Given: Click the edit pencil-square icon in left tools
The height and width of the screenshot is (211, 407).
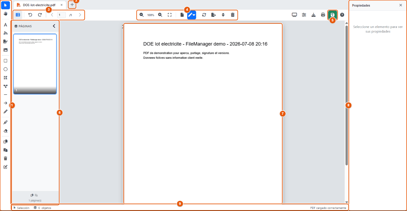Looking at the screenshot, I should click(x=5, y=167).
